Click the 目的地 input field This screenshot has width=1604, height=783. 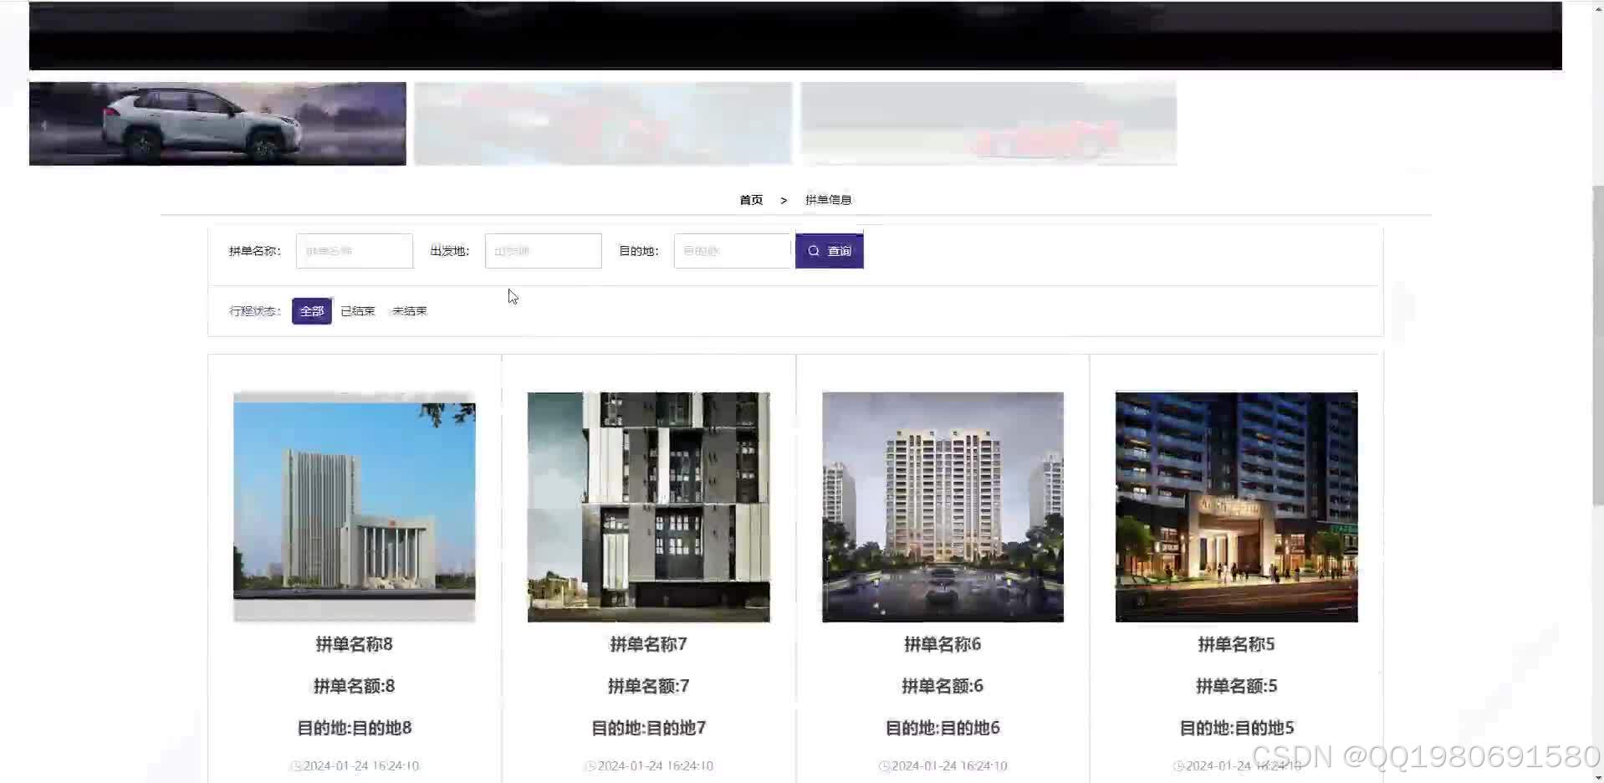(732, 250)
